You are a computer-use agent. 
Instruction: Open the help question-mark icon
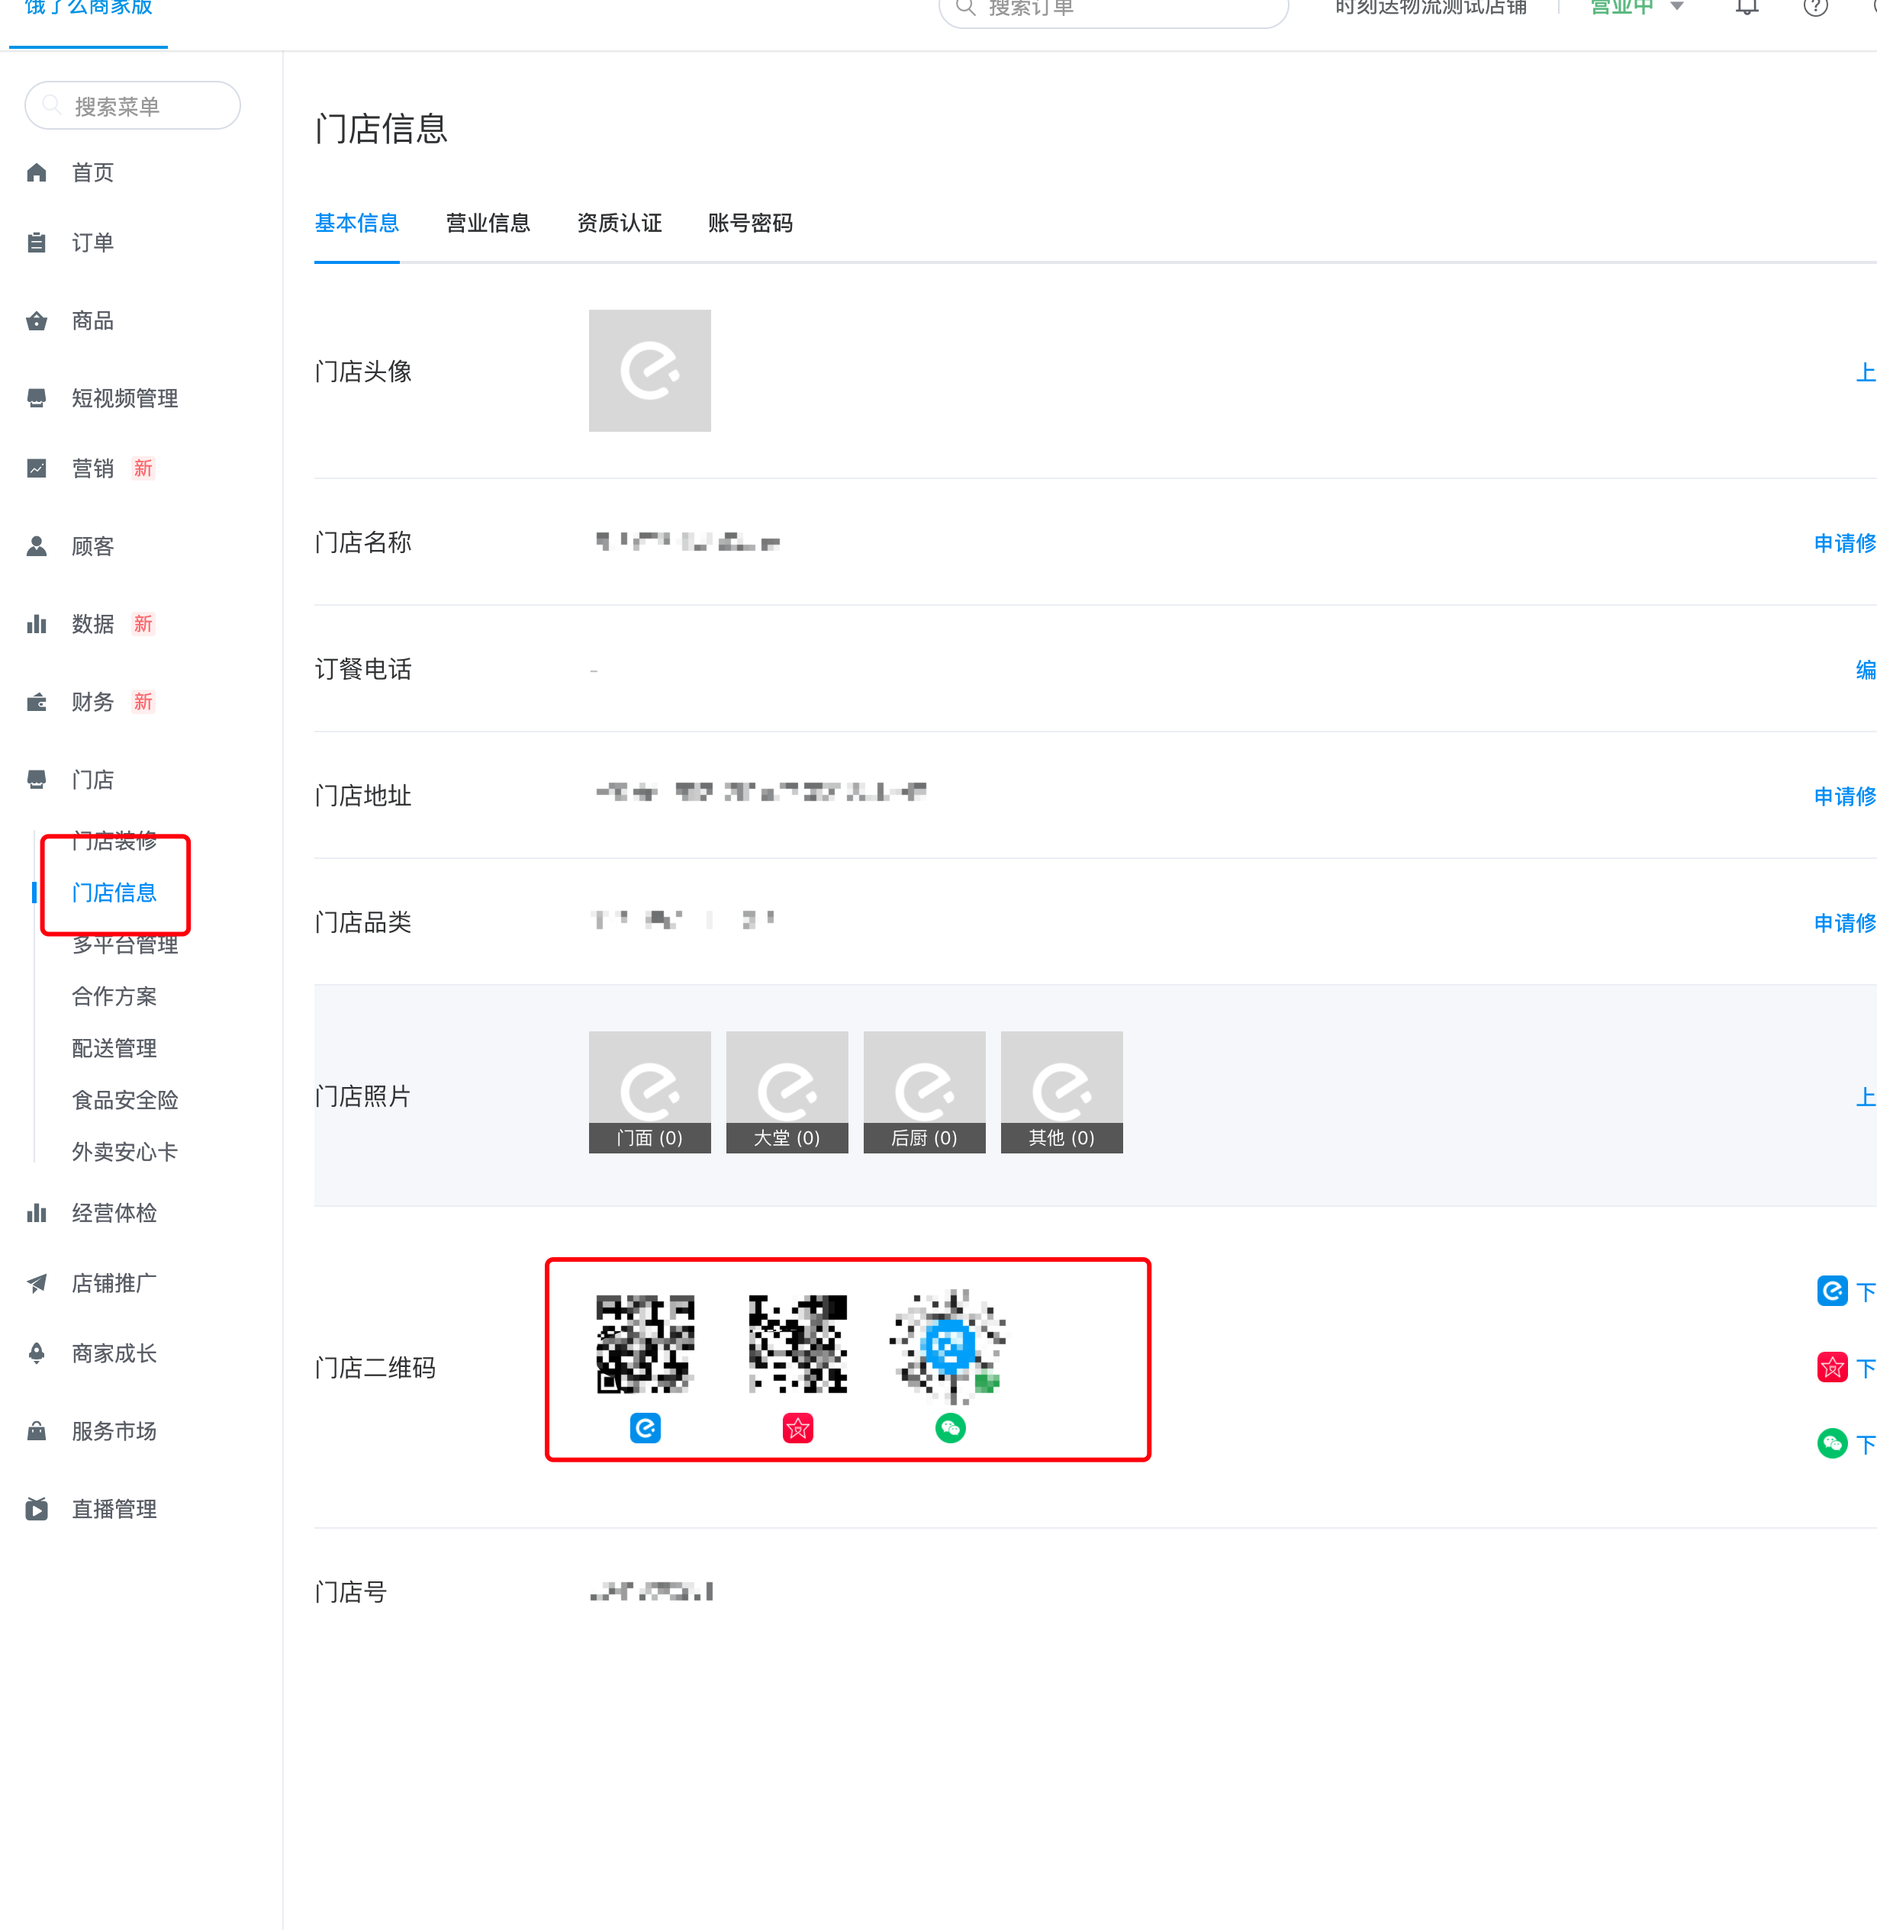point(1816,8)
